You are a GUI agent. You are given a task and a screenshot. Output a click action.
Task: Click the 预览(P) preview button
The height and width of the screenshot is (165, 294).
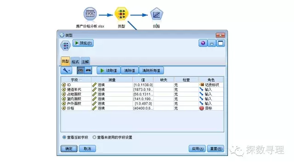[83, 43]
